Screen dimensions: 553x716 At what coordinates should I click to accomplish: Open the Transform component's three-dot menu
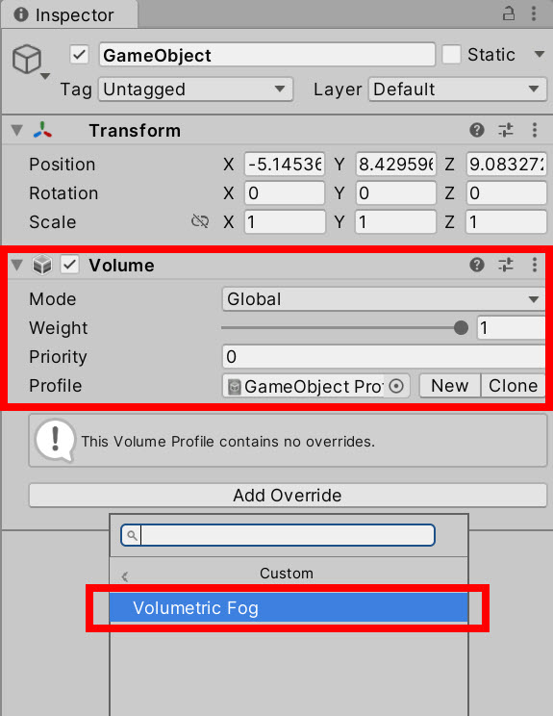535,130
